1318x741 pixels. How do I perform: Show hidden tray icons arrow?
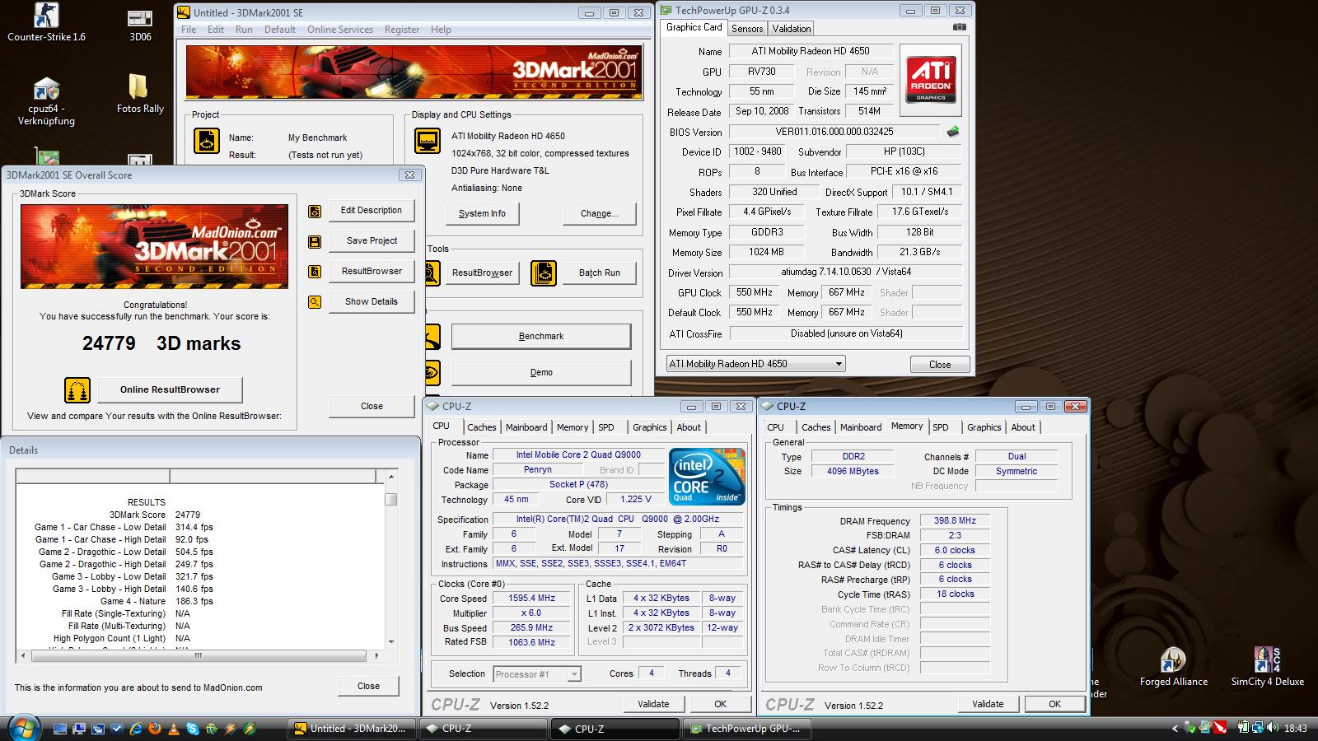(x=1175, y=728)
